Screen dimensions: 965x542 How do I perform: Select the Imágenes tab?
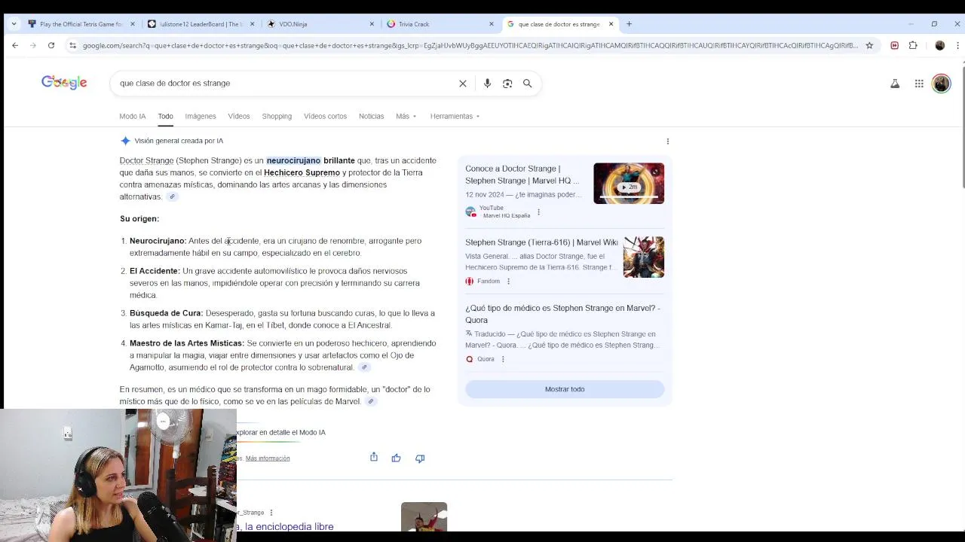201,116
